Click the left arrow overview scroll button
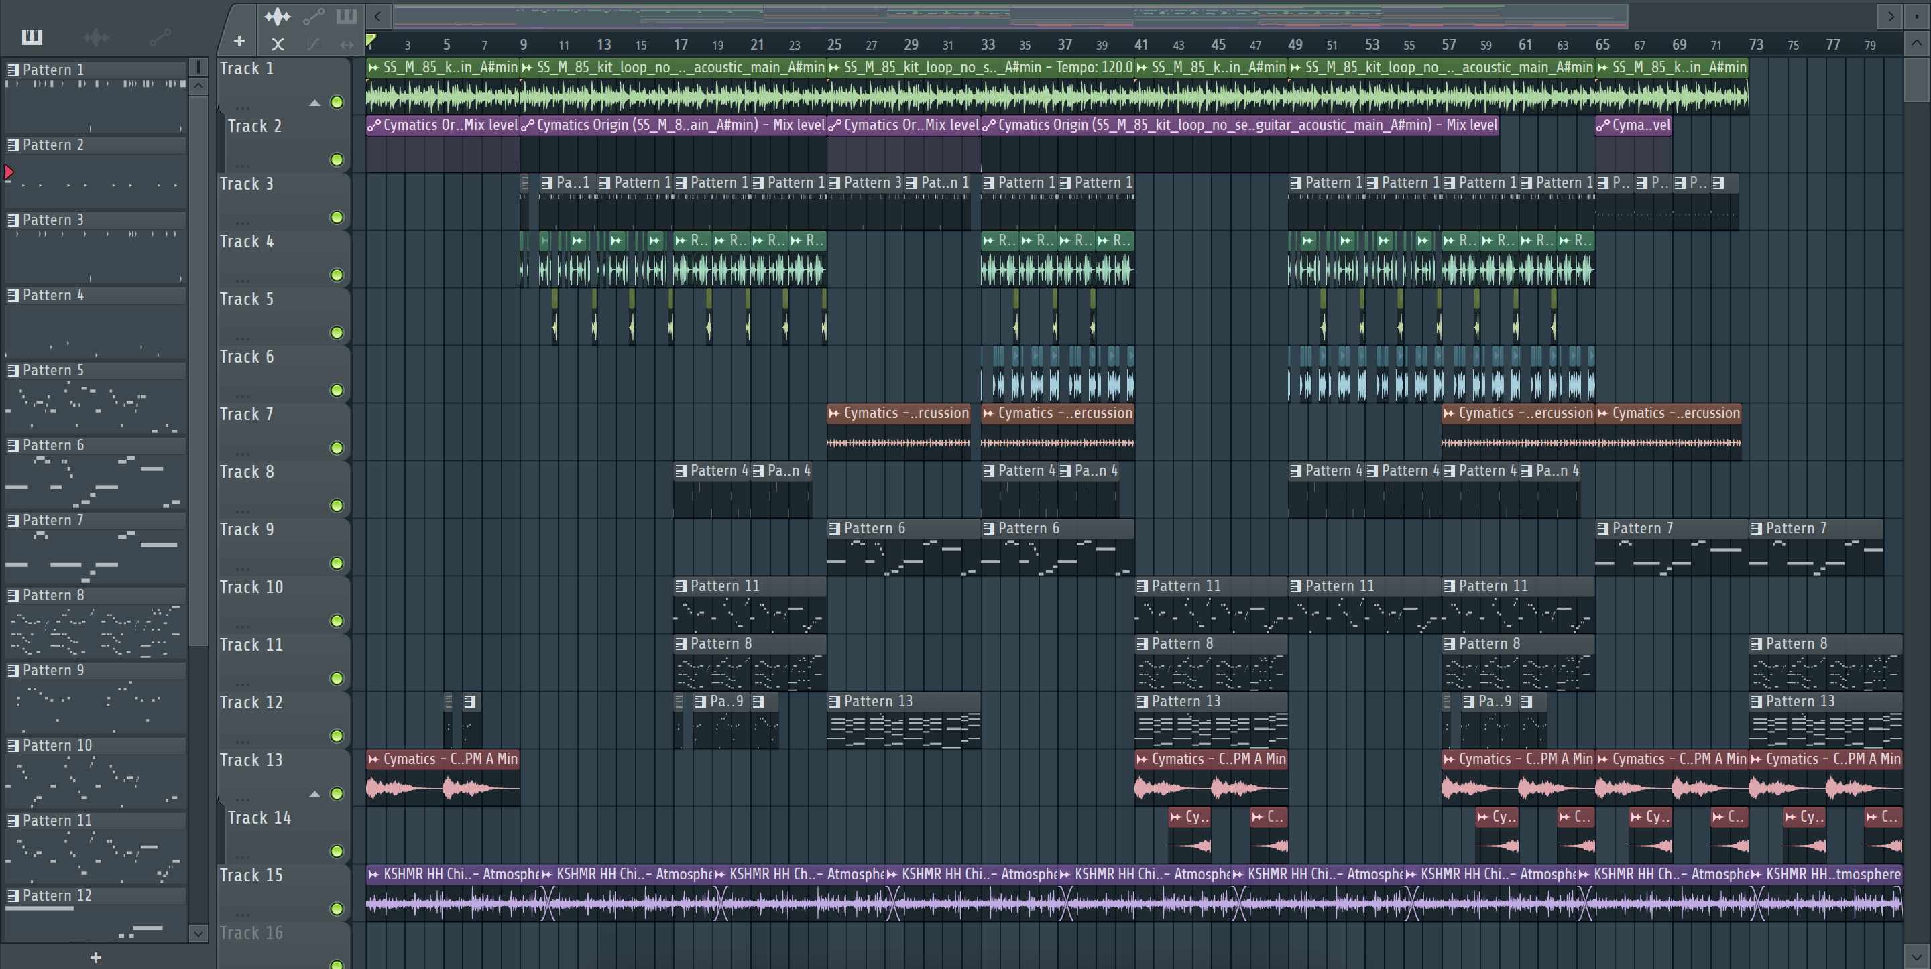Image resolution: width=1931 pixels, height=969 pixels. tap(377, 17)
